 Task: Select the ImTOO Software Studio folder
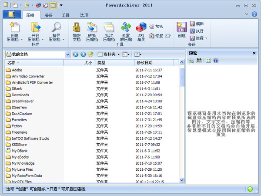tap(27, 139)
